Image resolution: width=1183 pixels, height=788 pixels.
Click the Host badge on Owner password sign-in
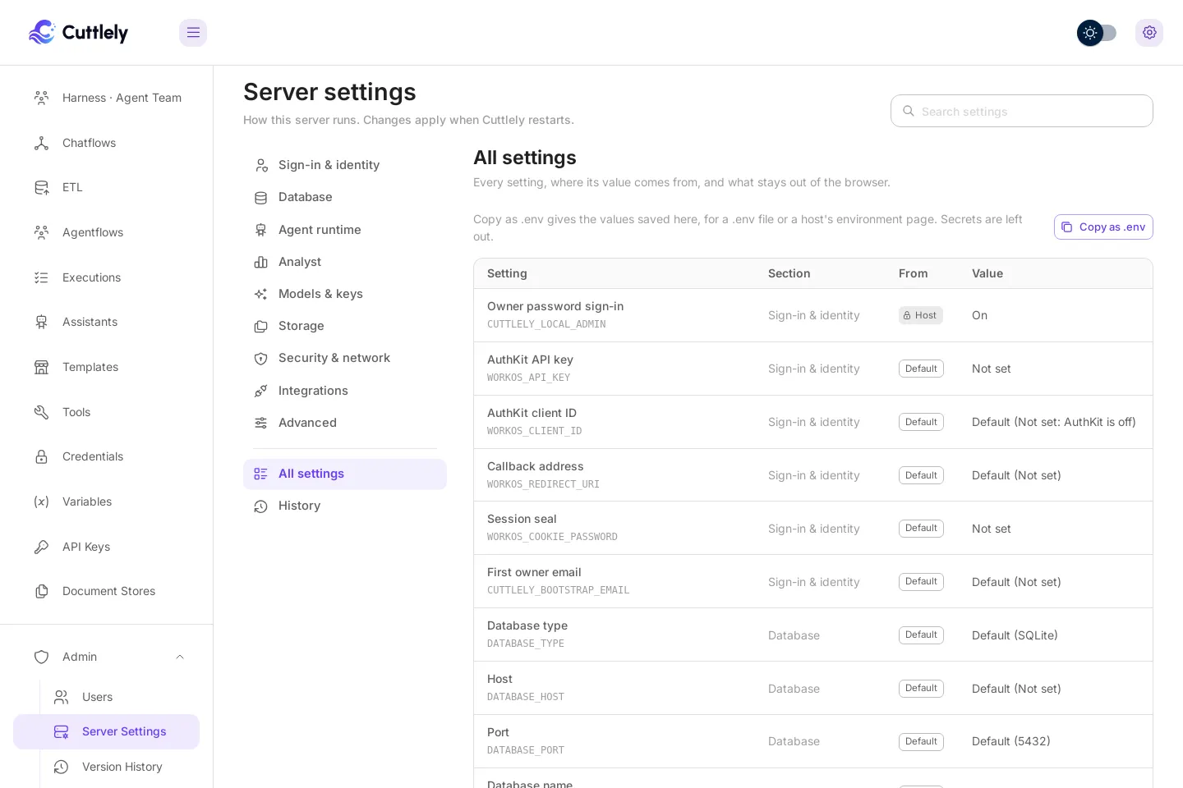[x=921, y=315]
